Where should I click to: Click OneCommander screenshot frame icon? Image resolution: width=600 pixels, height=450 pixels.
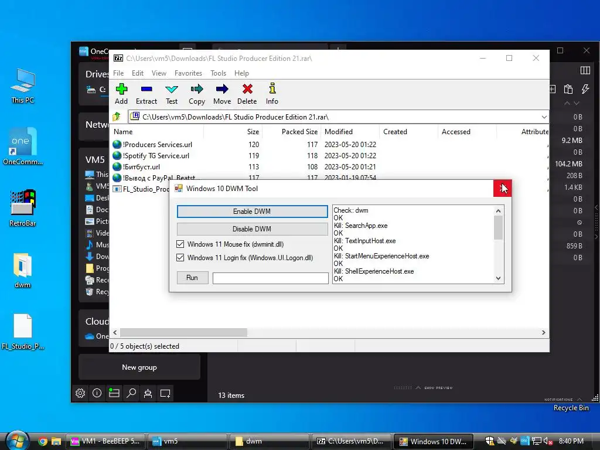[165, 393]
